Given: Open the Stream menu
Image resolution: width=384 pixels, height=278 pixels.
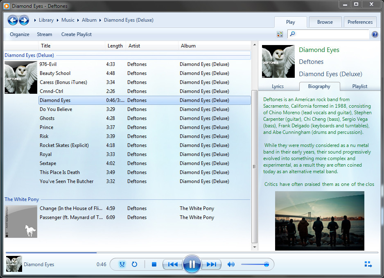Looking at the screenshot, I should (x=45, y=34).
